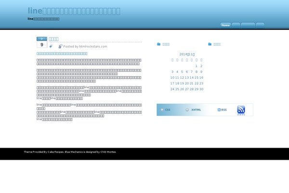Open the RSS text link
The image size is (289, 193).
224,110
